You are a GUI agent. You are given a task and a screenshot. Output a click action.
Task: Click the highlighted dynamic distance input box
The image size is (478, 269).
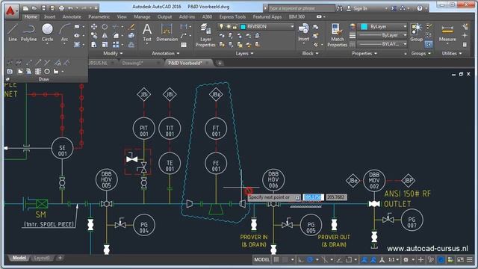click(x=313, y=197)
